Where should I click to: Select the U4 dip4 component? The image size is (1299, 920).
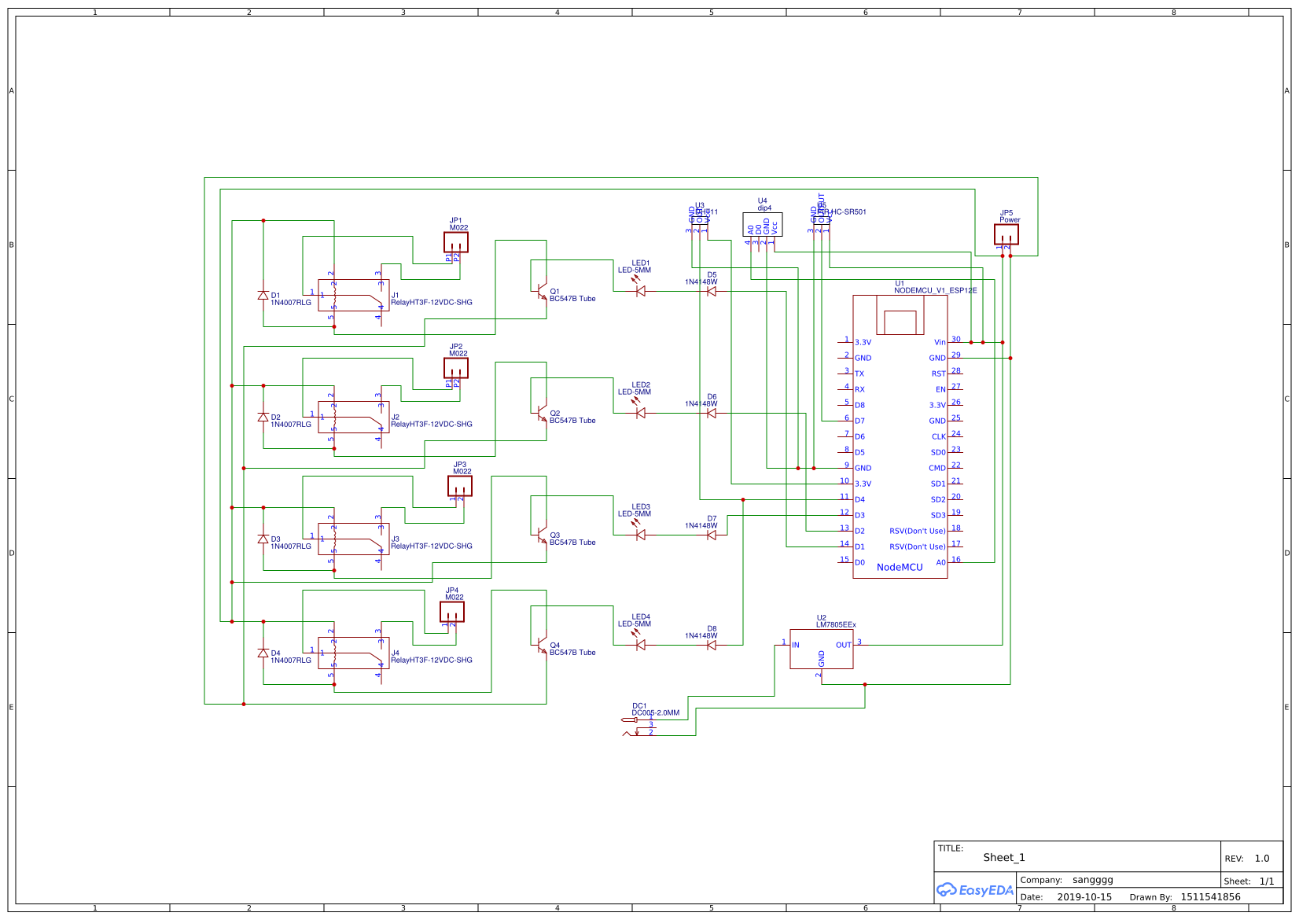tap(762, 224)
